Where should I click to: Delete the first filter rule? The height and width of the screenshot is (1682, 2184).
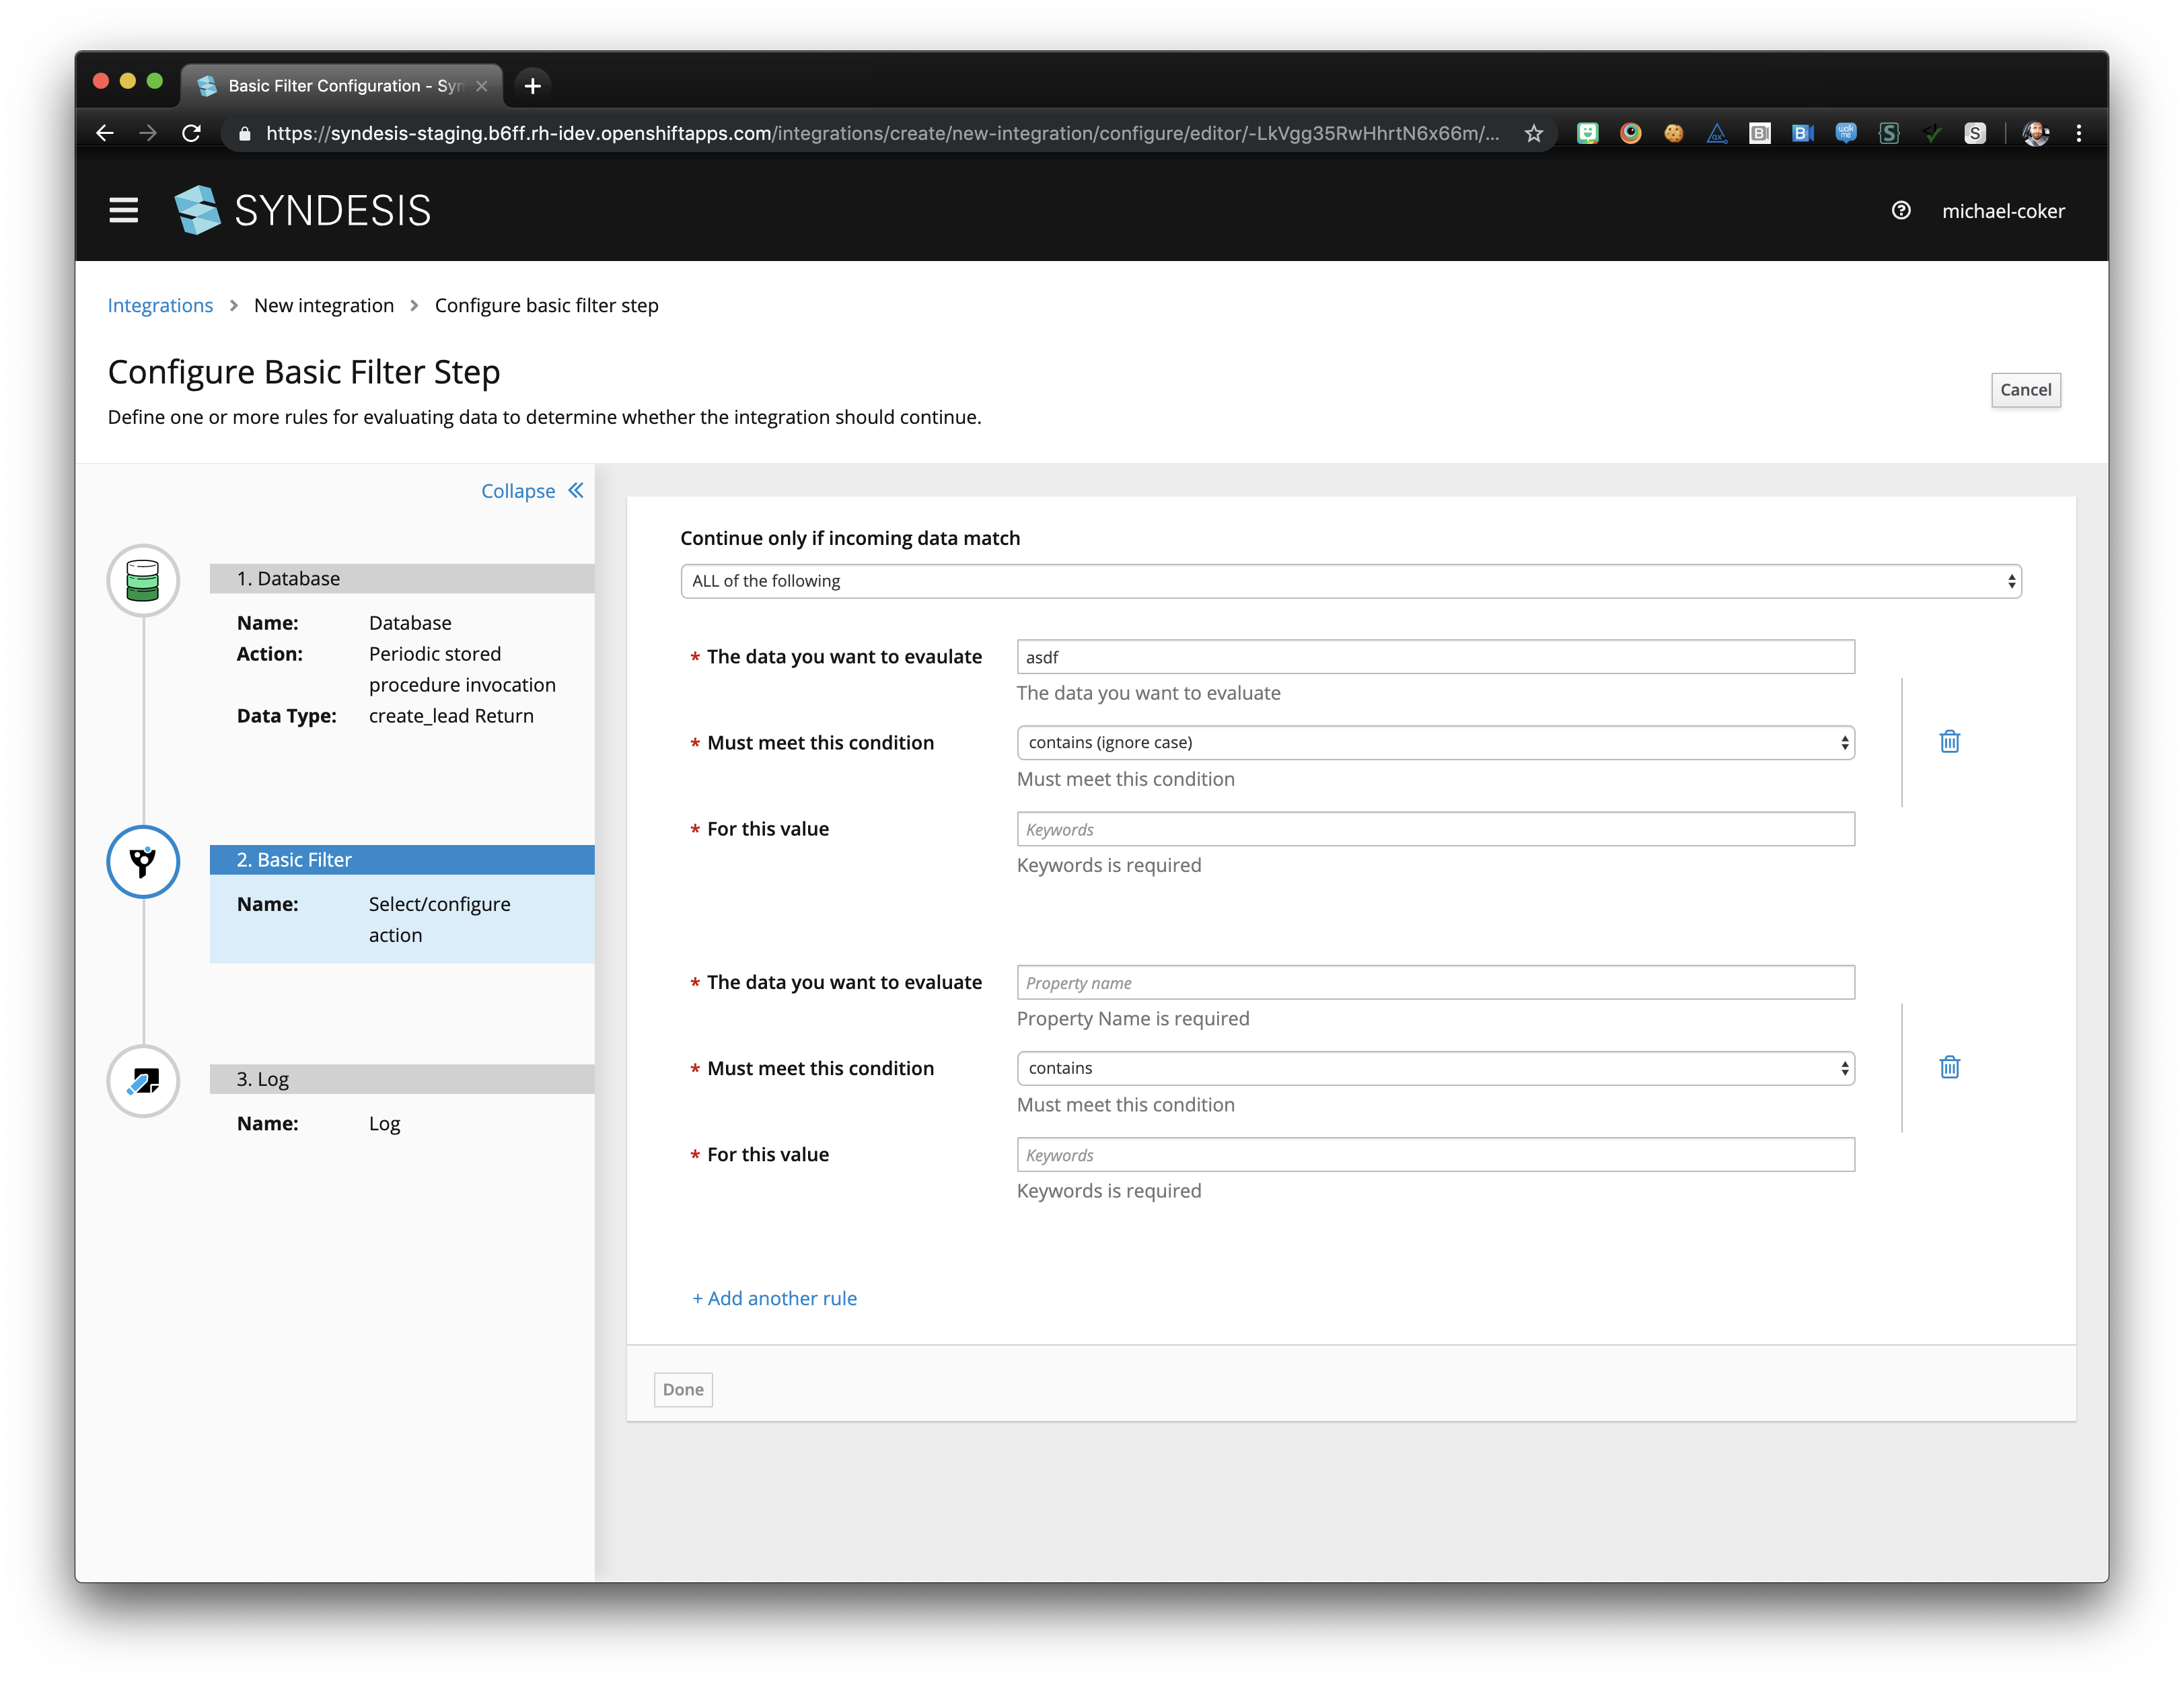click(1949, 742)
